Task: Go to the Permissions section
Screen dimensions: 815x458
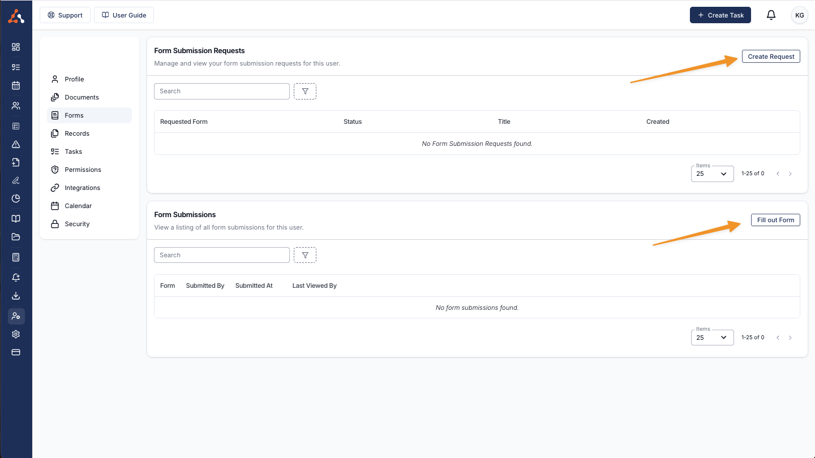Action: [x=83, y=170]
